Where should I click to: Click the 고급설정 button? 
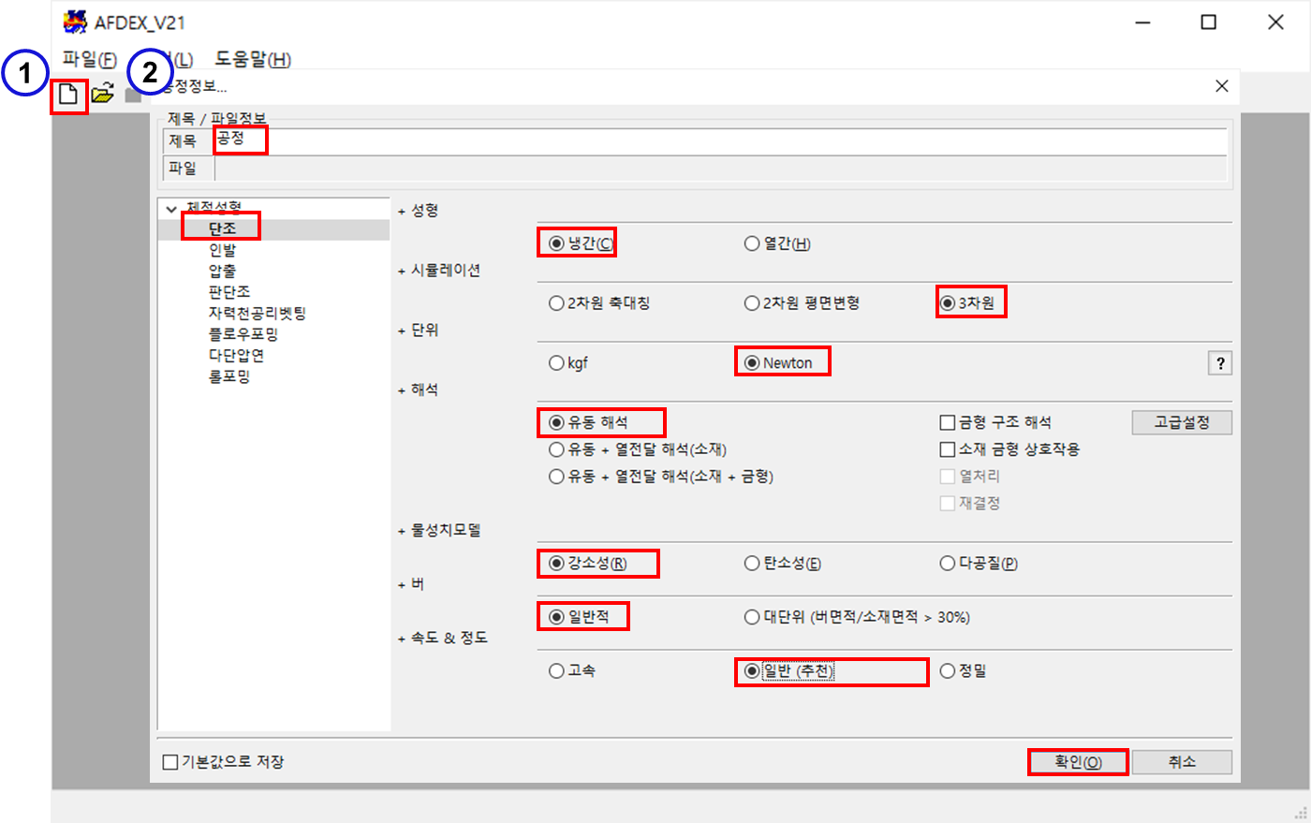click(1181, 422)
